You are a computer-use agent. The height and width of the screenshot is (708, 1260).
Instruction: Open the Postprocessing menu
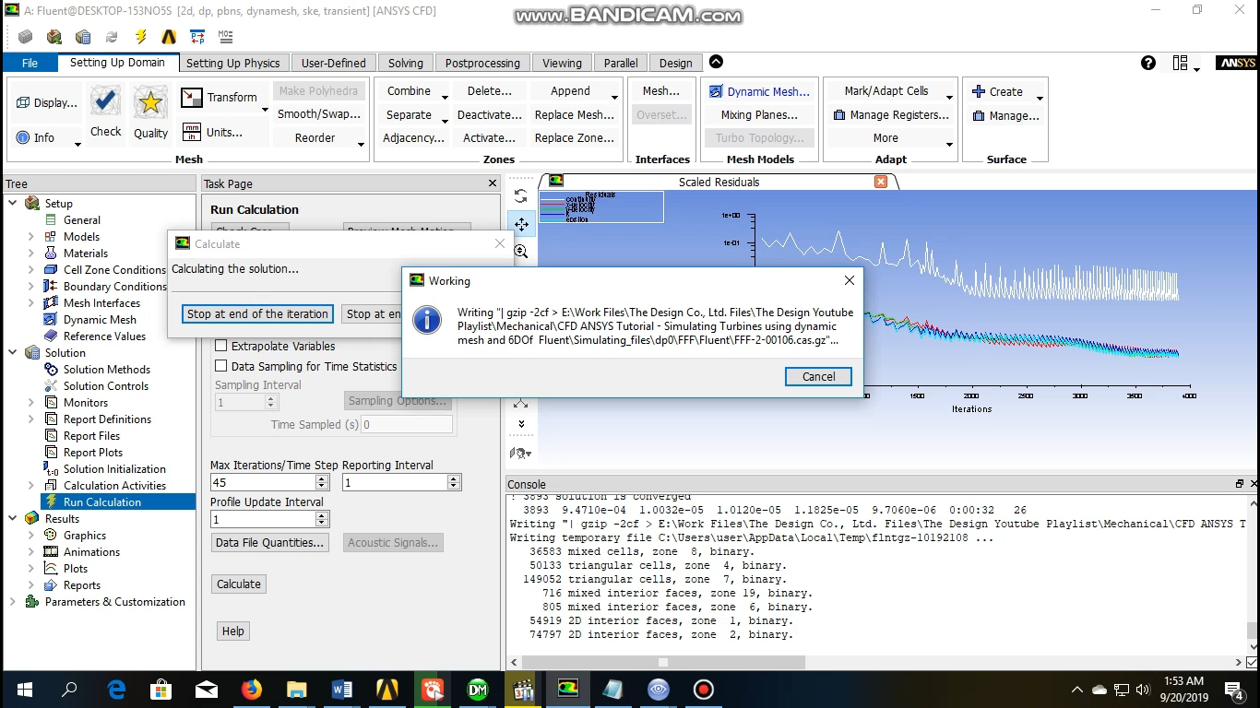tap(482, 63)
